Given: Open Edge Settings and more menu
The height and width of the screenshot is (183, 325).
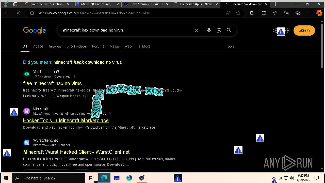Looking at the screenshot, I should point(309,13).
